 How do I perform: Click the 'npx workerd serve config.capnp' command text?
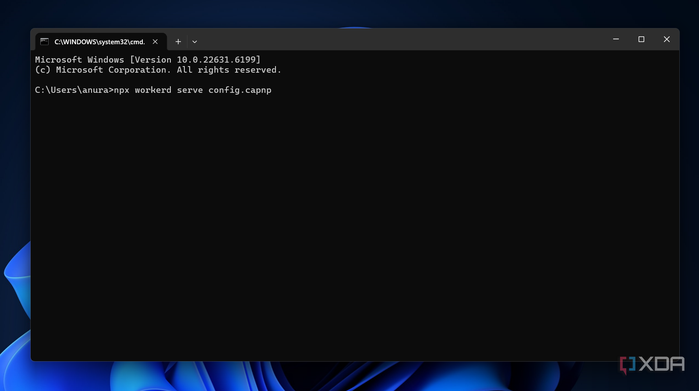[x=193, y=90]
